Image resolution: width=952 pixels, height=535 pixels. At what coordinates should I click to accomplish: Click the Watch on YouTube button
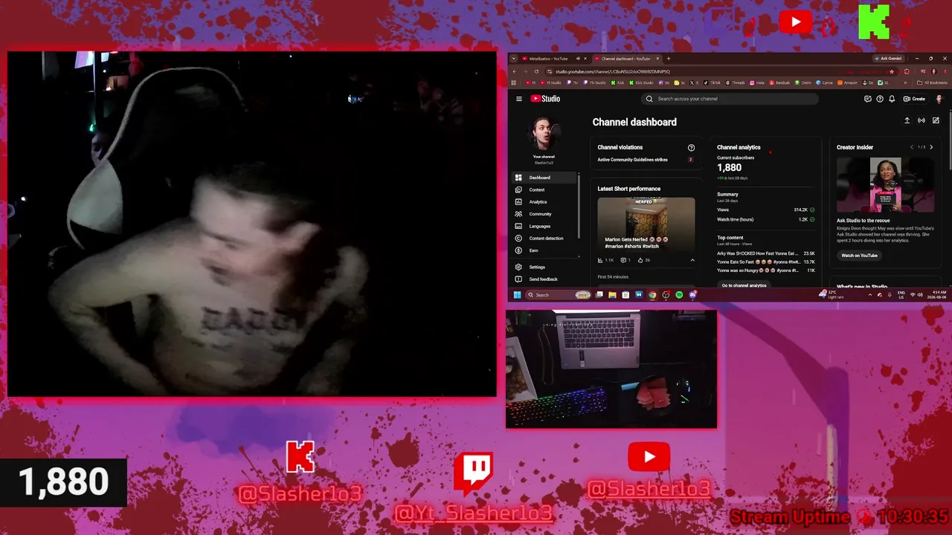pyautogui.click(x=859, y=256)
